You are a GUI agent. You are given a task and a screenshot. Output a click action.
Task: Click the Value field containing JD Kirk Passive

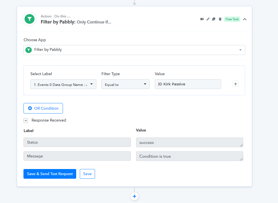pos(188,84)
